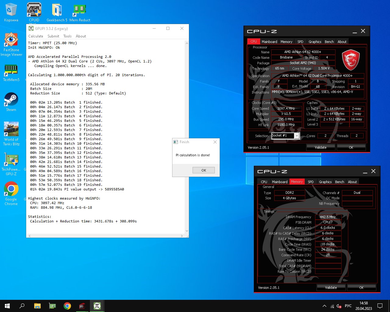This screenshot has height=312, width=390.
Task: Open the Windows Start menu
Action: click(7, 306)
